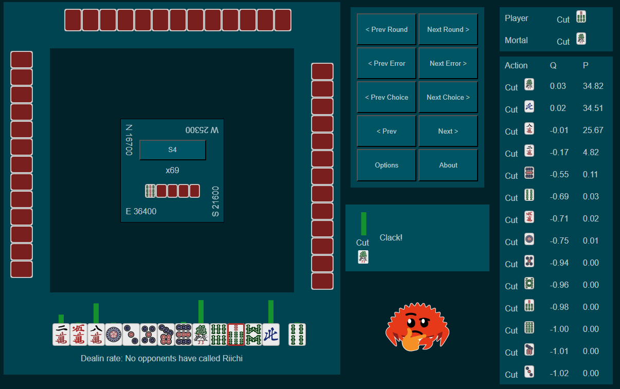Viewport: 620px width, 389px height.
Task: Select the 9-pin tile in the hand
Action: click(x=184, y=335)
